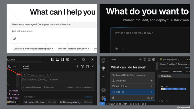The image size is (194, 109).
Task: Toggle Cursor right sidebar layout
Action: (x=63, y=59)
